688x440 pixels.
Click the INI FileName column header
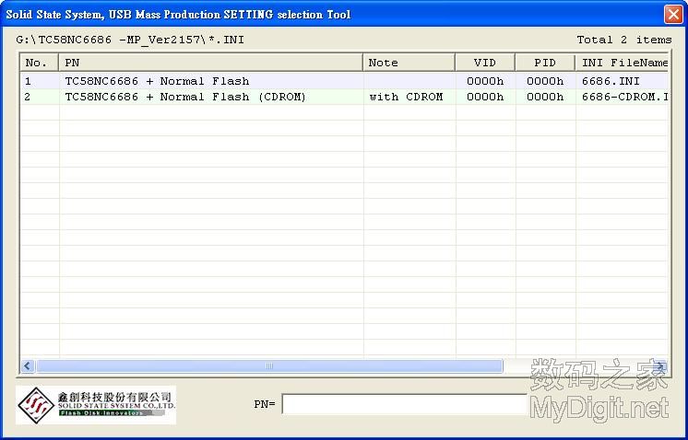point(622,63)
